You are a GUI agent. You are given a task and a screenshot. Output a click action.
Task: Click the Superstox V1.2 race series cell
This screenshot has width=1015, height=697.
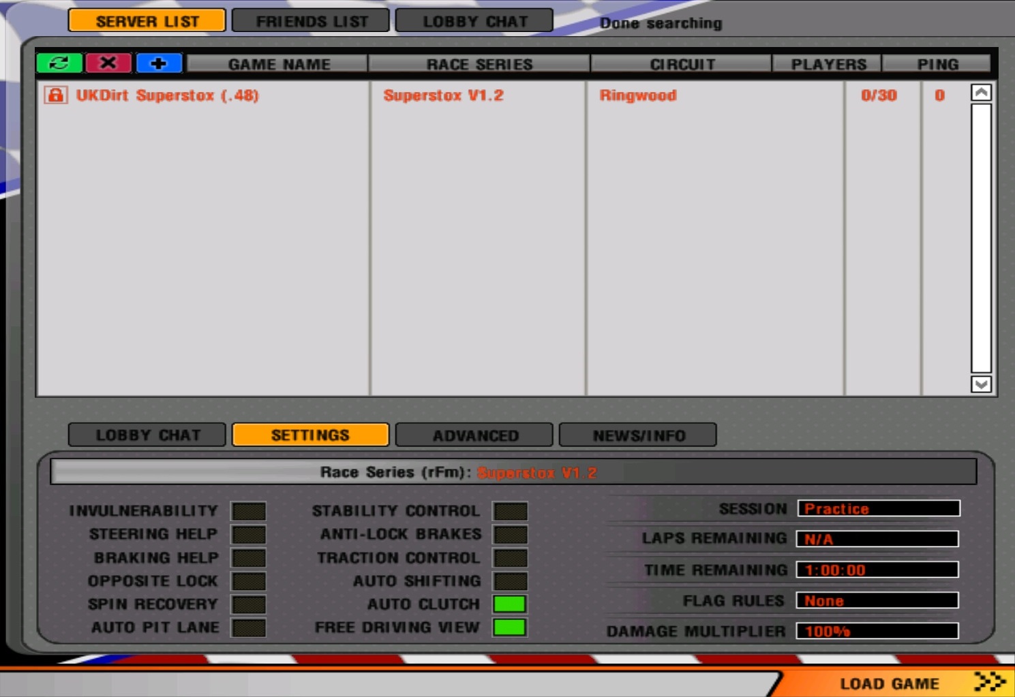point(443,95)
